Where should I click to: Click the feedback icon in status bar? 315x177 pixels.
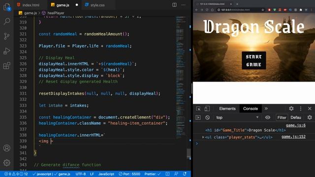click(x=176, y=174)
